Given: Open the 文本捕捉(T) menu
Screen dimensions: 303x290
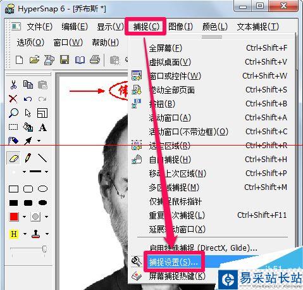Looking at the screenshot, I should (x=257, y=27).
